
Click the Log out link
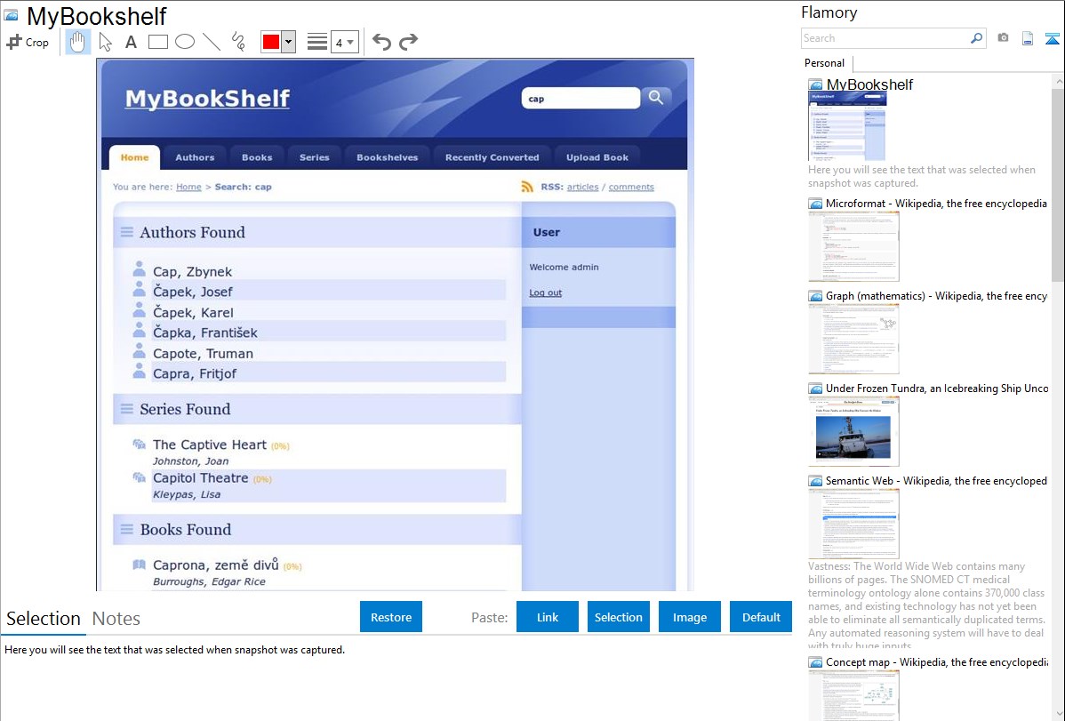[x=546, y=292]
